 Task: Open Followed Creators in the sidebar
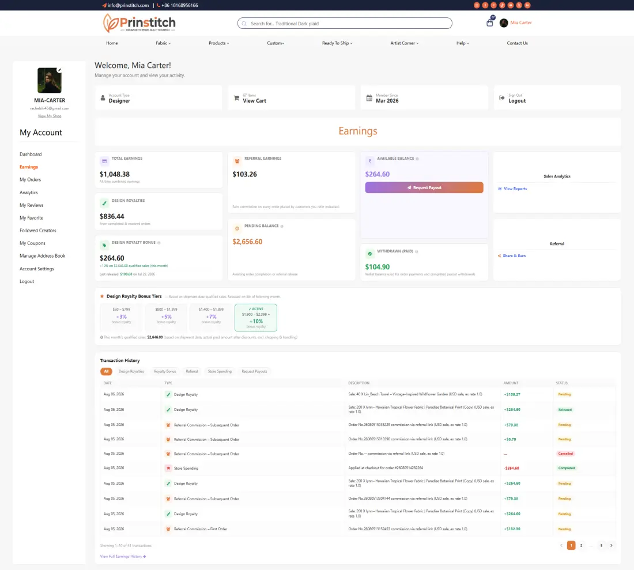point(38,231)
